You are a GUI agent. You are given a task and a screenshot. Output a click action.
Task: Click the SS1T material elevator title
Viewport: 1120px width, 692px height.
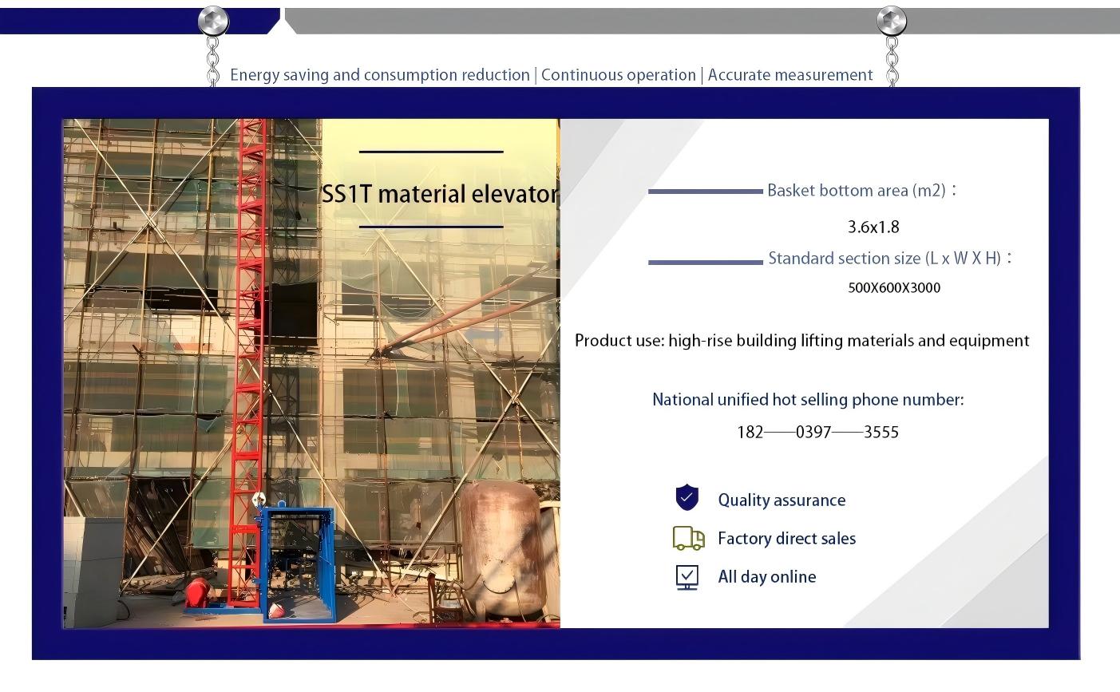point(440,194)
